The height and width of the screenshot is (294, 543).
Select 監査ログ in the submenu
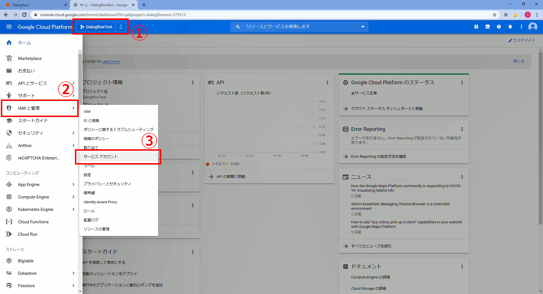click(x=118, y=220)
